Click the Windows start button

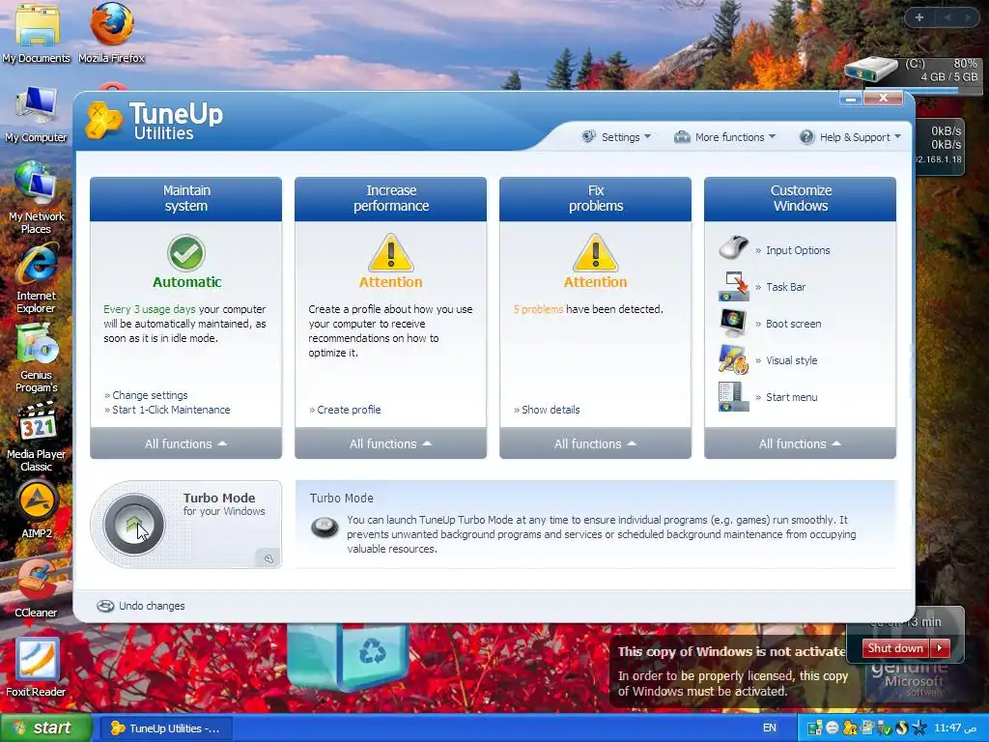[x=45, y=728]
